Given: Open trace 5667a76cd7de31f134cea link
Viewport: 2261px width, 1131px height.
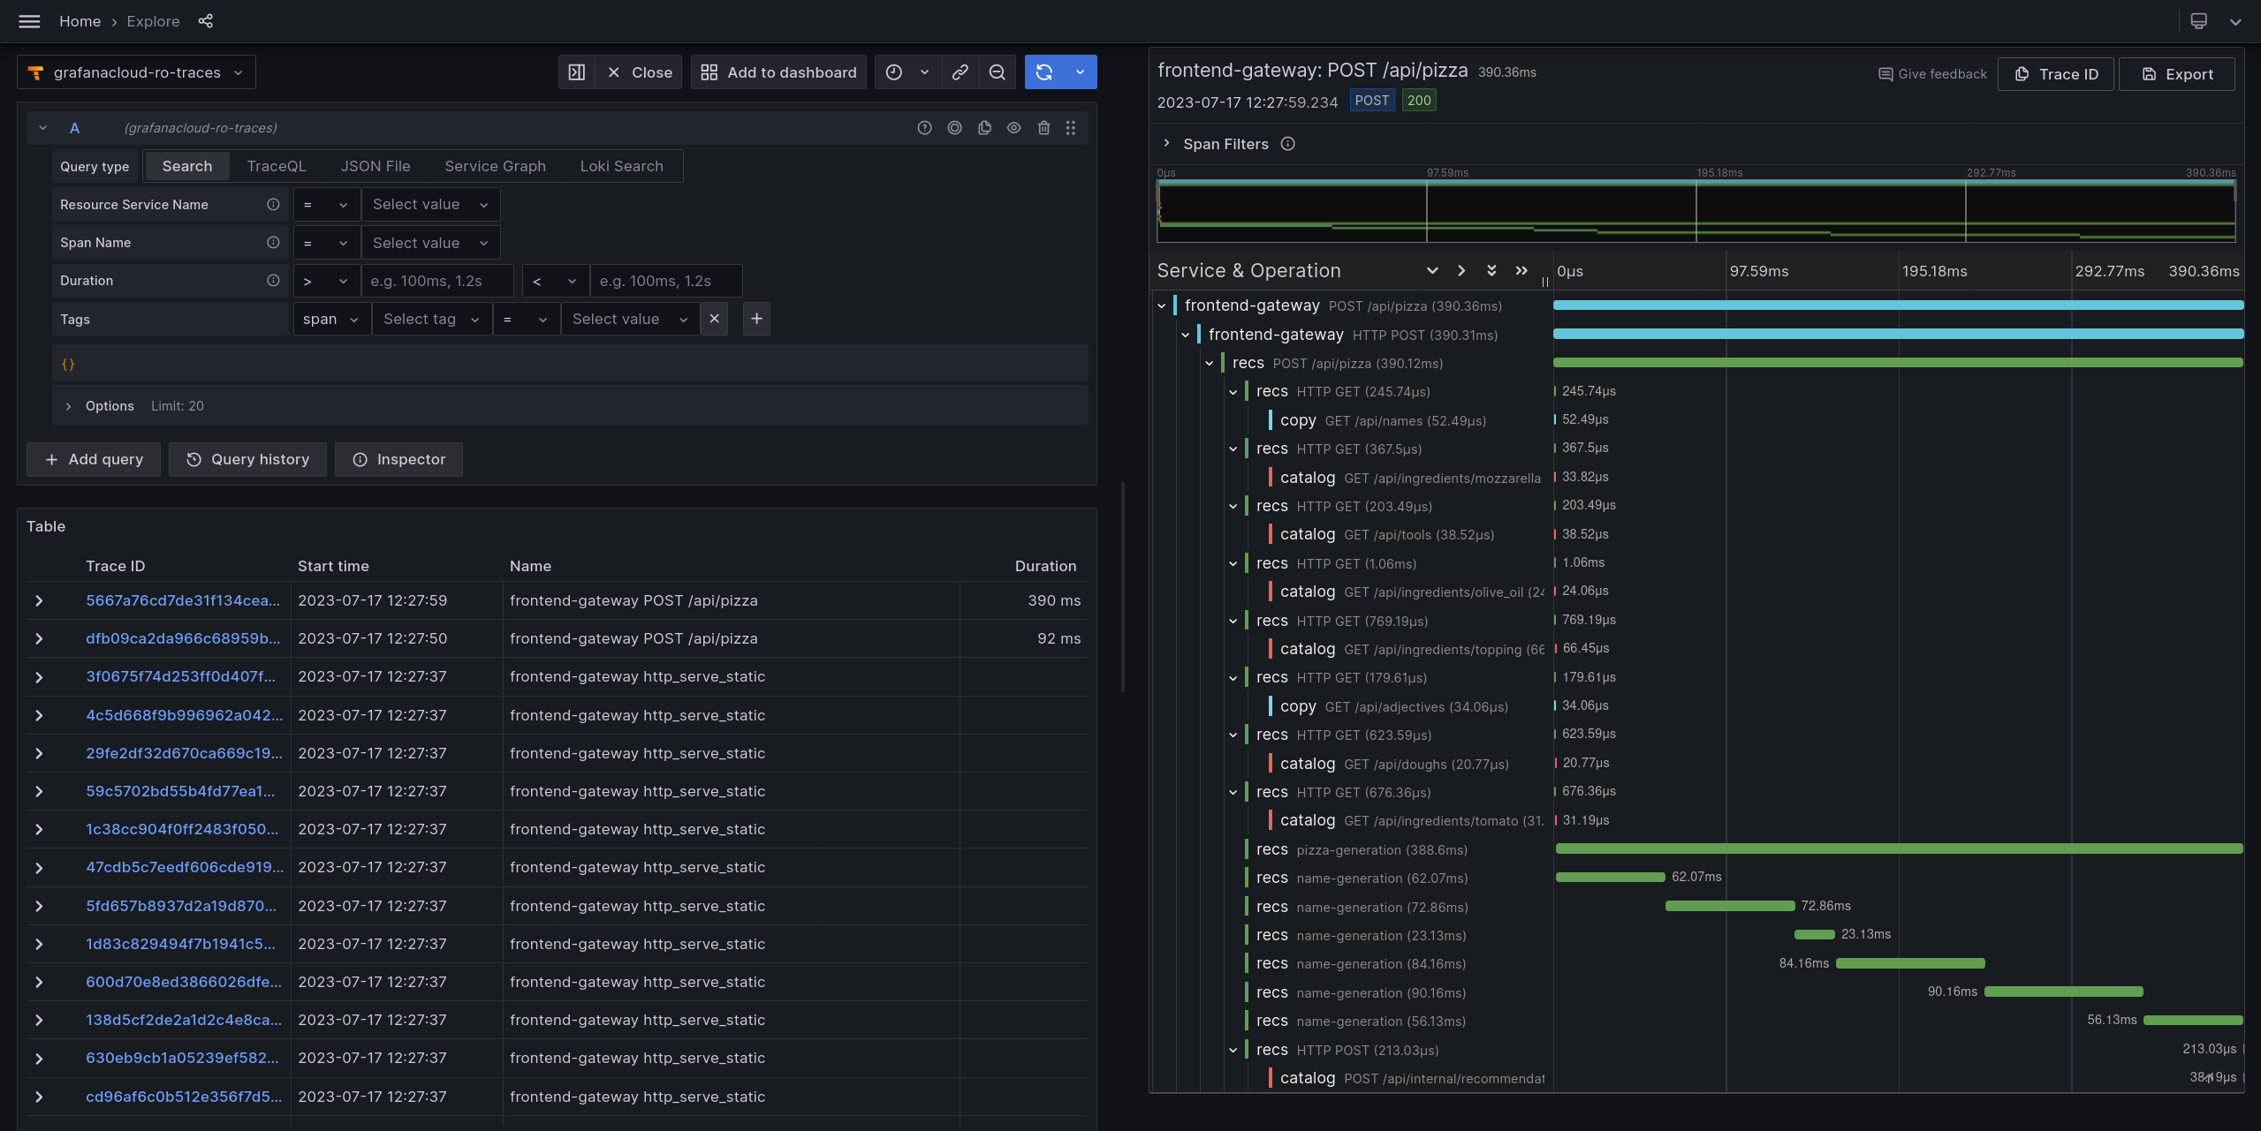Looking at the screenshot, I should point(183,600).
